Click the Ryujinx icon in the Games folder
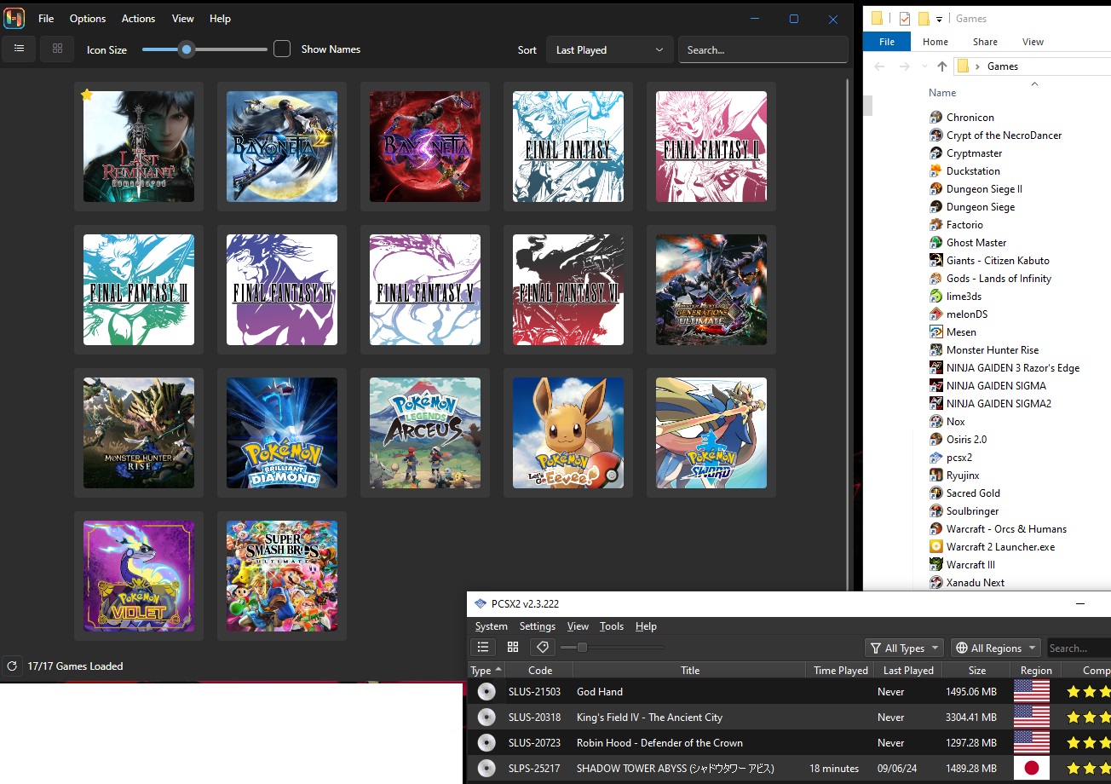This screenshot has width=1111, height=784. [x=936, y=476]
